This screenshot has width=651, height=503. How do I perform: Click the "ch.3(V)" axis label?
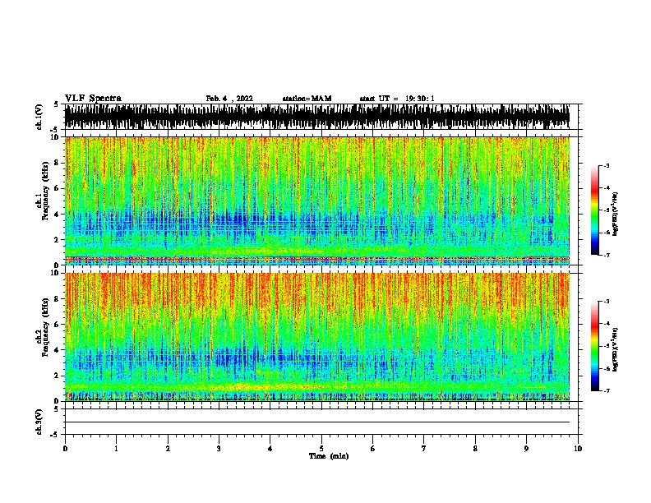coord(39,422)
